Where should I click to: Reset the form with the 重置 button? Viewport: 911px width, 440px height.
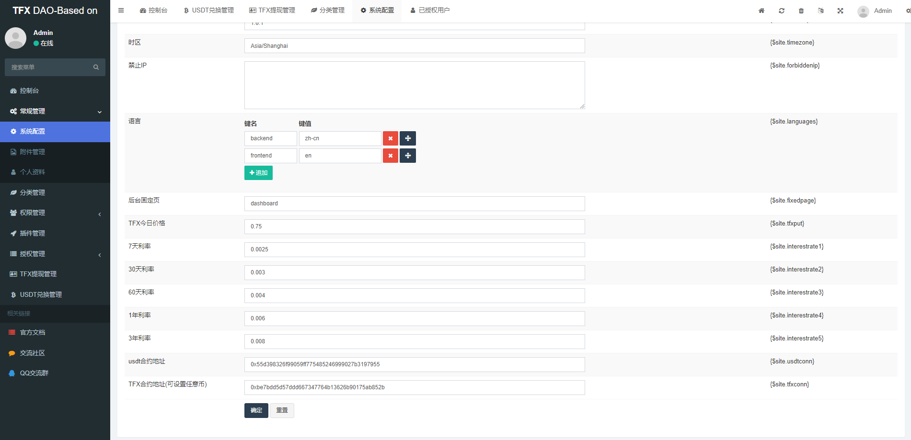tap(282, 410)
